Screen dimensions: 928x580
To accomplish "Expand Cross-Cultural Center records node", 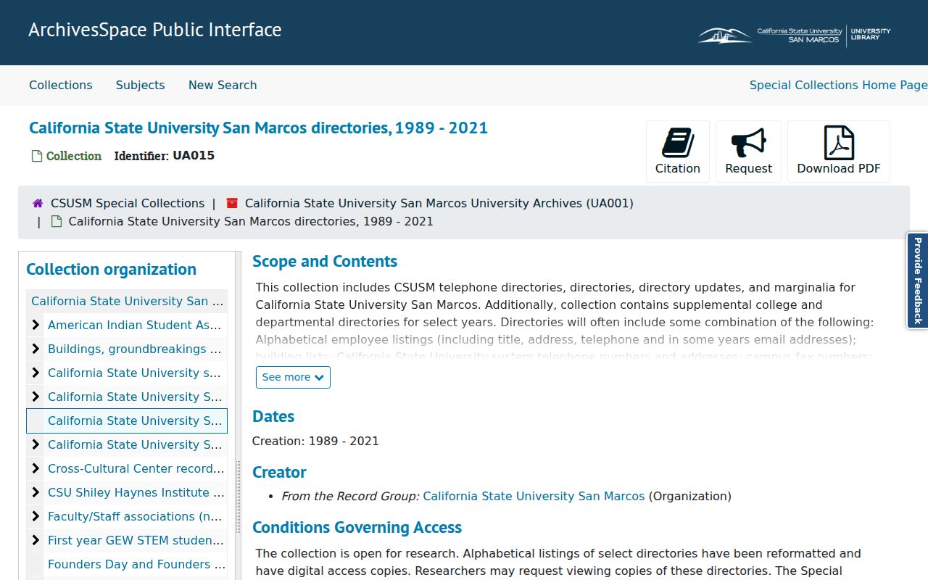I will pos(36,469).
